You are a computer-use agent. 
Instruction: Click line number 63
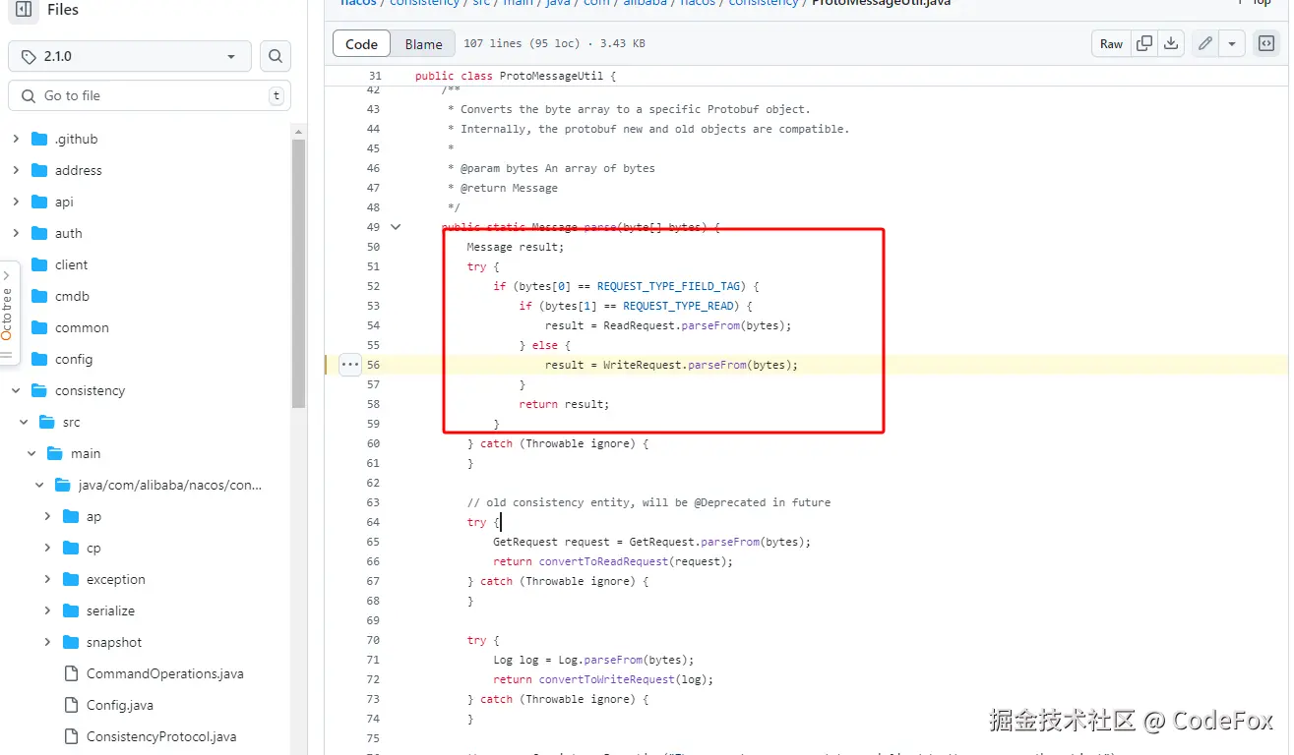click(373, 502)
